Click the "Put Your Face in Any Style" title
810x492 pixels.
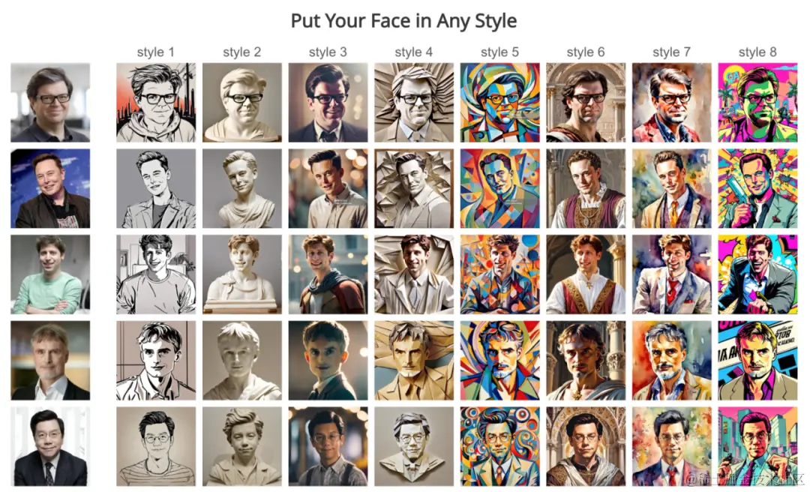click(403, 21)
